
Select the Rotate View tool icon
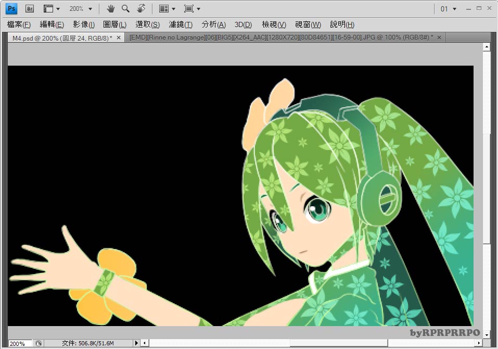point(142,8)
